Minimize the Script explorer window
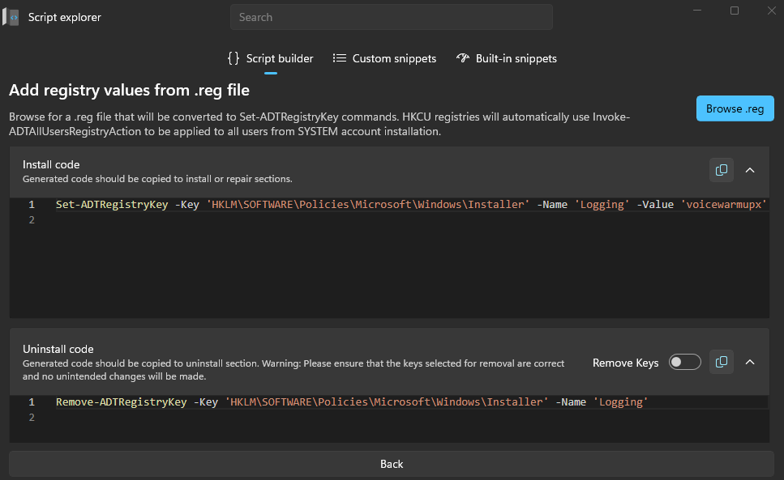 (698, 11)
